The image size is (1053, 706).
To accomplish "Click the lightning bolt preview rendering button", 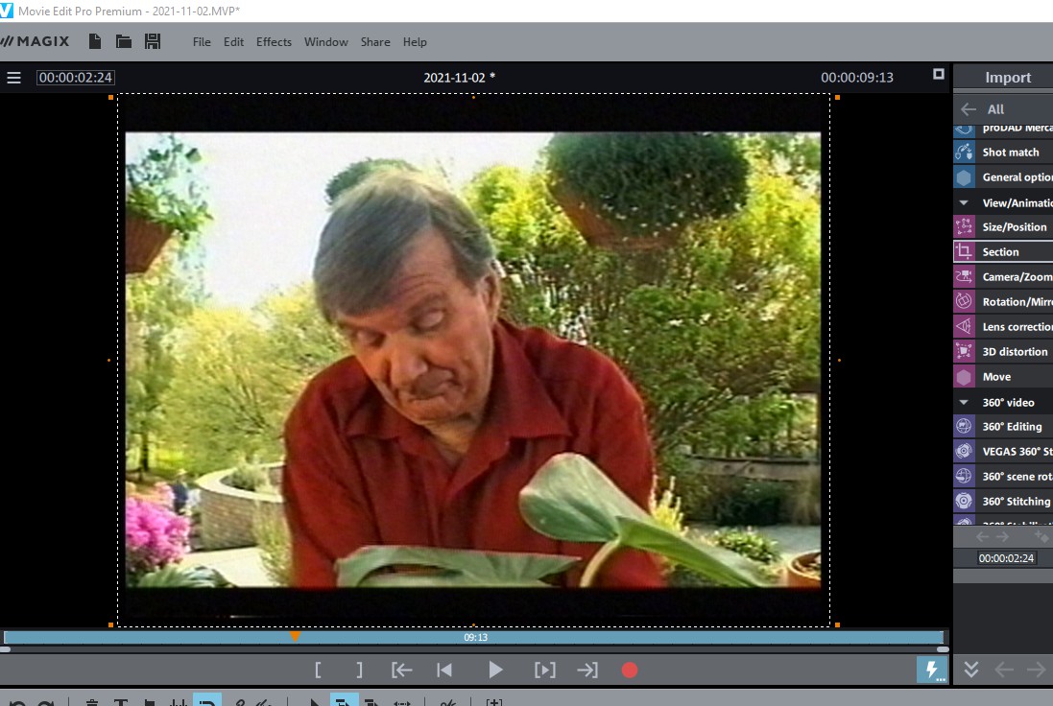I will [x=932, y=670].
